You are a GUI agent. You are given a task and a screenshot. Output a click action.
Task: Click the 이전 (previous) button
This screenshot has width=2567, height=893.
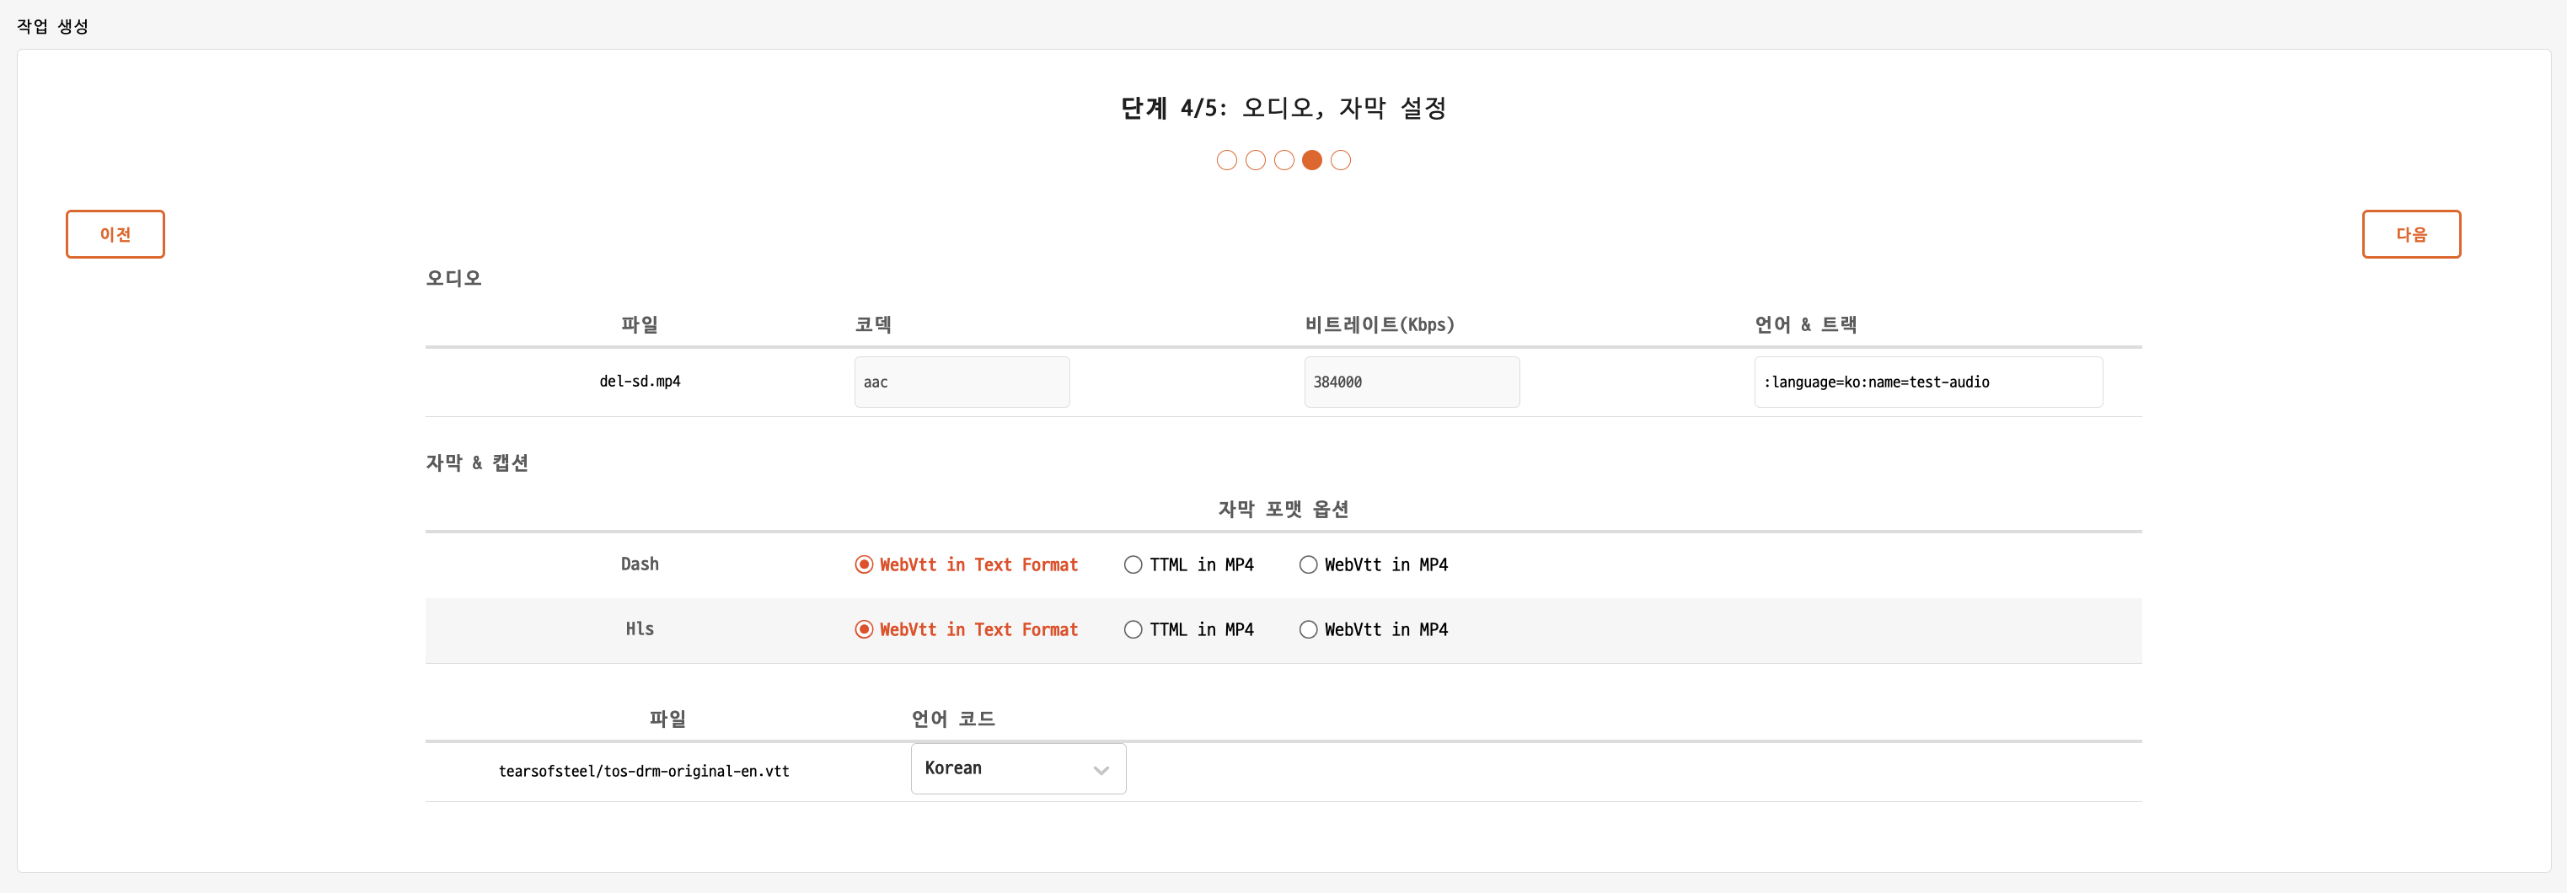115,234
